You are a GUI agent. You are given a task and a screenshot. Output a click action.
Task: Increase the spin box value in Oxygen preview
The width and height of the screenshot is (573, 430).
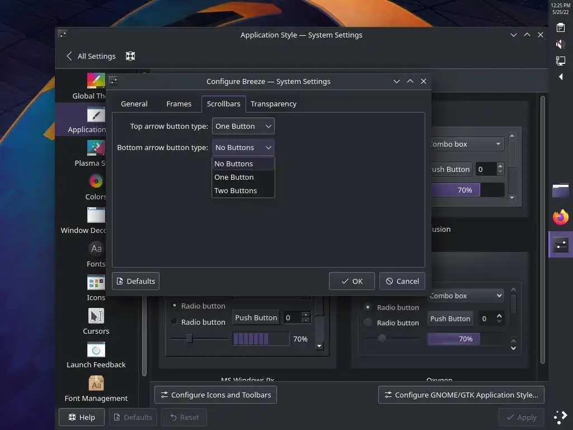[x=499, y=316]
